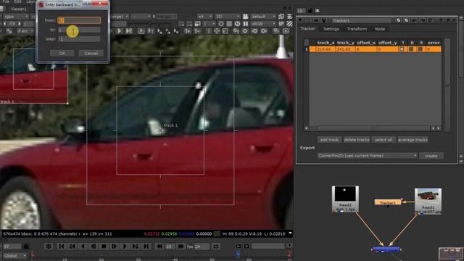The width and height of the screenshot is (464, 261).
Task: Play backward
Action: [83, 246]
